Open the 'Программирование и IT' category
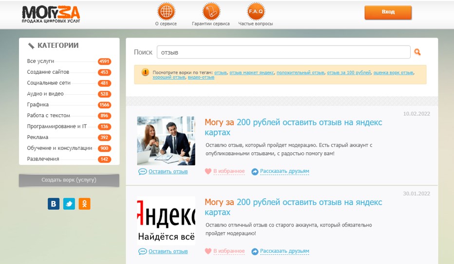Screen dimensions: 454x264 coord(57,126)
